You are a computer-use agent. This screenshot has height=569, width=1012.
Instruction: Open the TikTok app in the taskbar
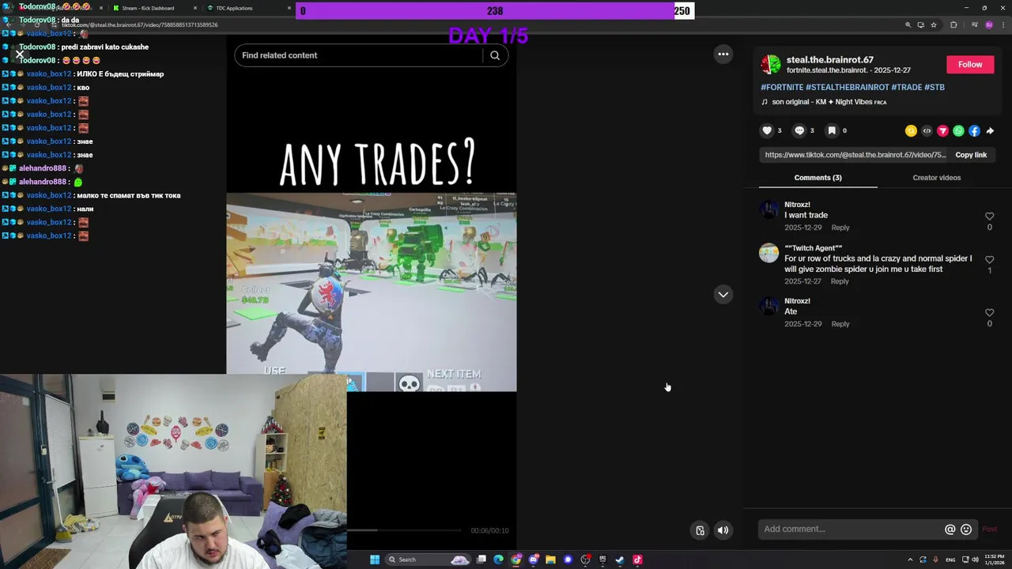(x=637, y=560)
